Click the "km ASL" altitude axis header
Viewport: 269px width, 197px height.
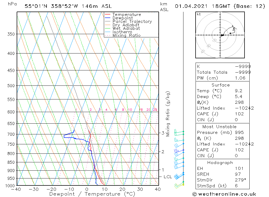click(164, 7)
